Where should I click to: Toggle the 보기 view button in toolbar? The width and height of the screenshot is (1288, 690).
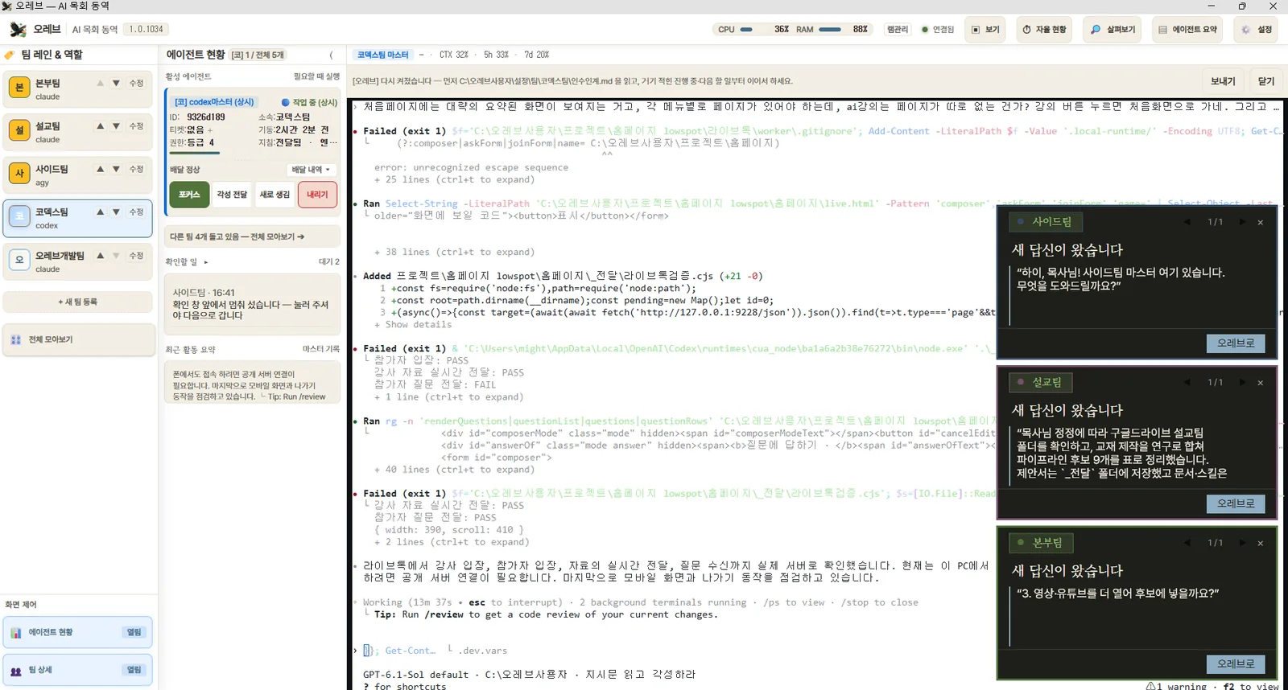tap(985, 30)
